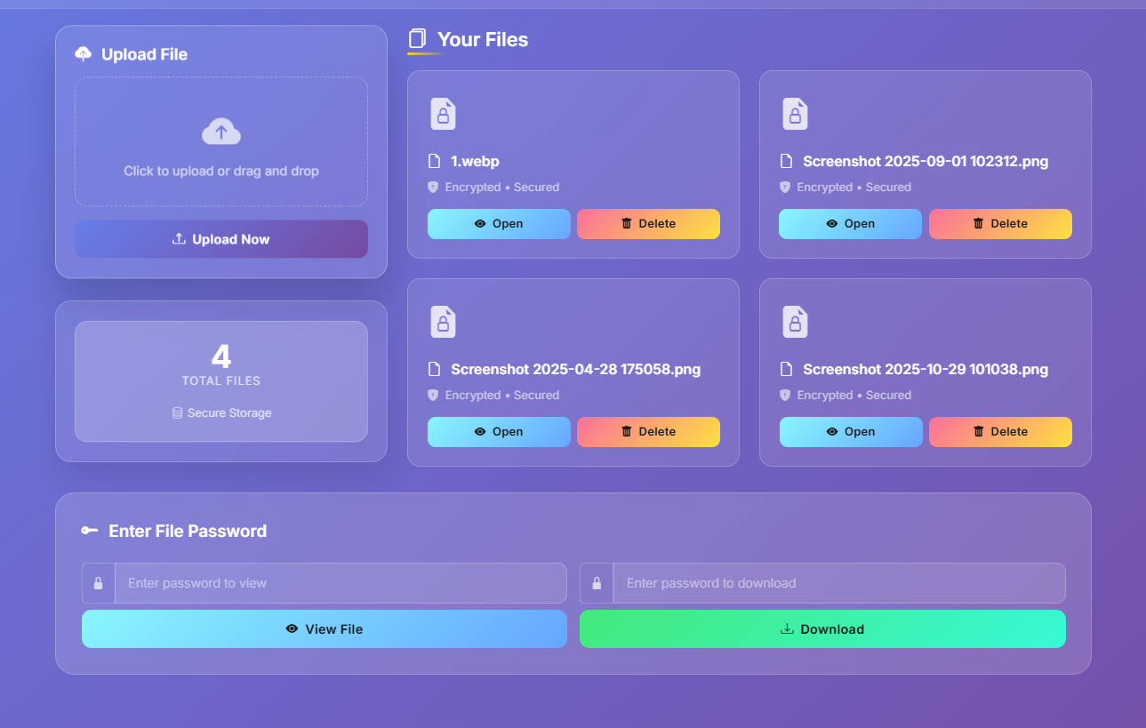Click the Screenshot 2025-10-29 101038.png file name

(926, 369)
